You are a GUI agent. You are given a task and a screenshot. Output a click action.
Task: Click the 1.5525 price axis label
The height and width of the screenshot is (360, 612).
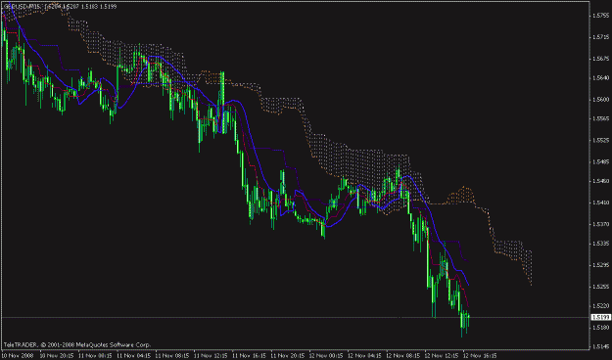coord(601,140)
